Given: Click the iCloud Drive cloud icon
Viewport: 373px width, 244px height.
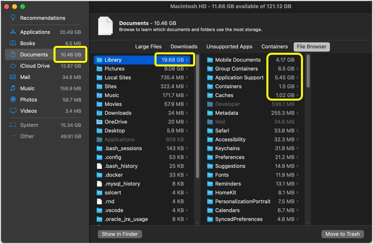Looking at the screenshot, I should click(x=13, y=66).
